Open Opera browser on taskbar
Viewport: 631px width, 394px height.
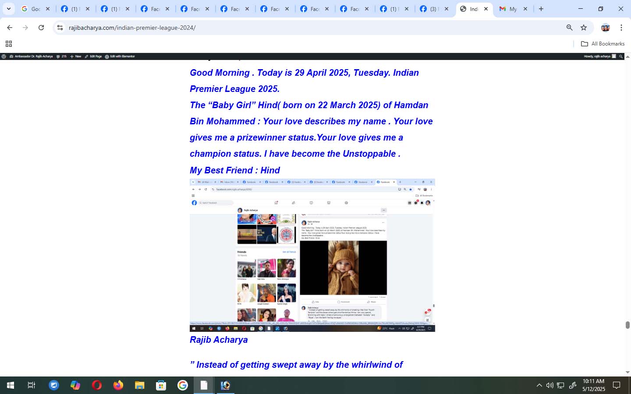click(x=97, y=385)
